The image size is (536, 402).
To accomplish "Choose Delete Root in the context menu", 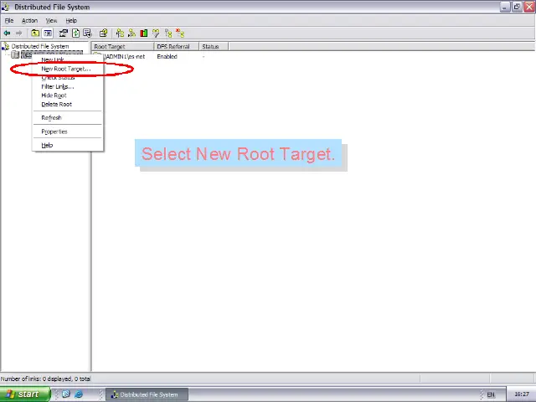I will [68, 104].
